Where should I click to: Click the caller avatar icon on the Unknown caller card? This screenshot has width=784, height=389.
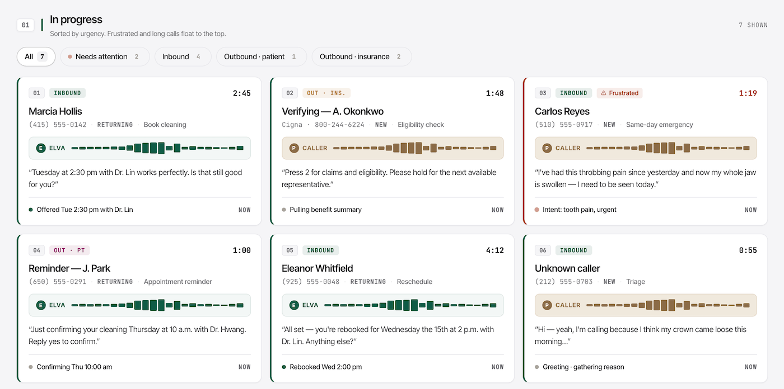click(x=547, y=305)
